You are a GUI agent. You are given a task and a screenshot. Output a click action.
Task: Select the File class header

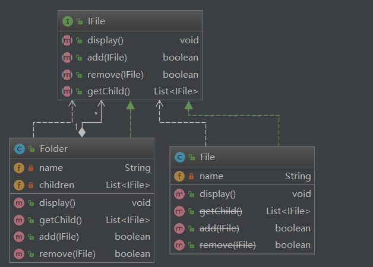point(207,157)
